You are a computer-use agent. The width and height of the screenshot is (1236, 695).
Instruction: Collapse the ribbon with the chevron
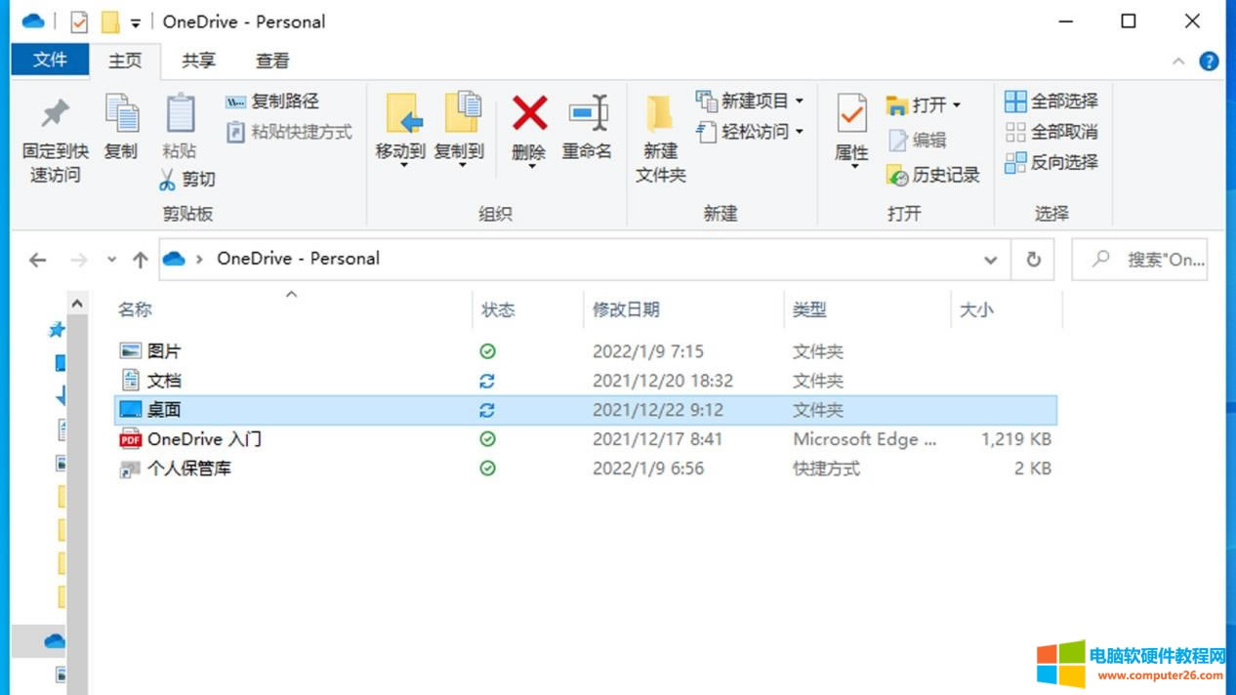tap(1178, 61)
